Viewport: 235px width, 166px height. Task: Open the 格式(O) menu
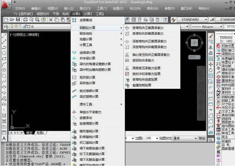pyautogui.click(x=85, y=9)
